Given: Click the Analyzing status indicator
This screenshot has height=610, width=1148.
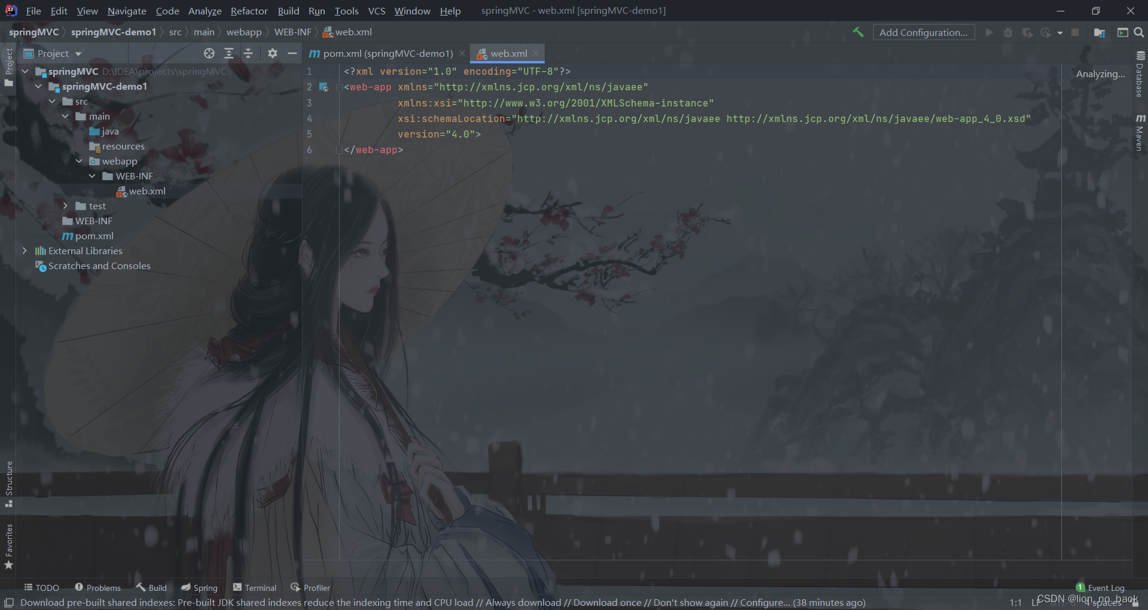Looking at the screenshot, I should pyautogui.click(x=1100, y=74).
